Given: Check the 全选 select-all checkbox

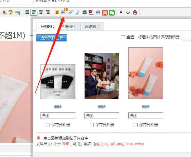Looking at the screenshot, I should [x=123, y=37].
